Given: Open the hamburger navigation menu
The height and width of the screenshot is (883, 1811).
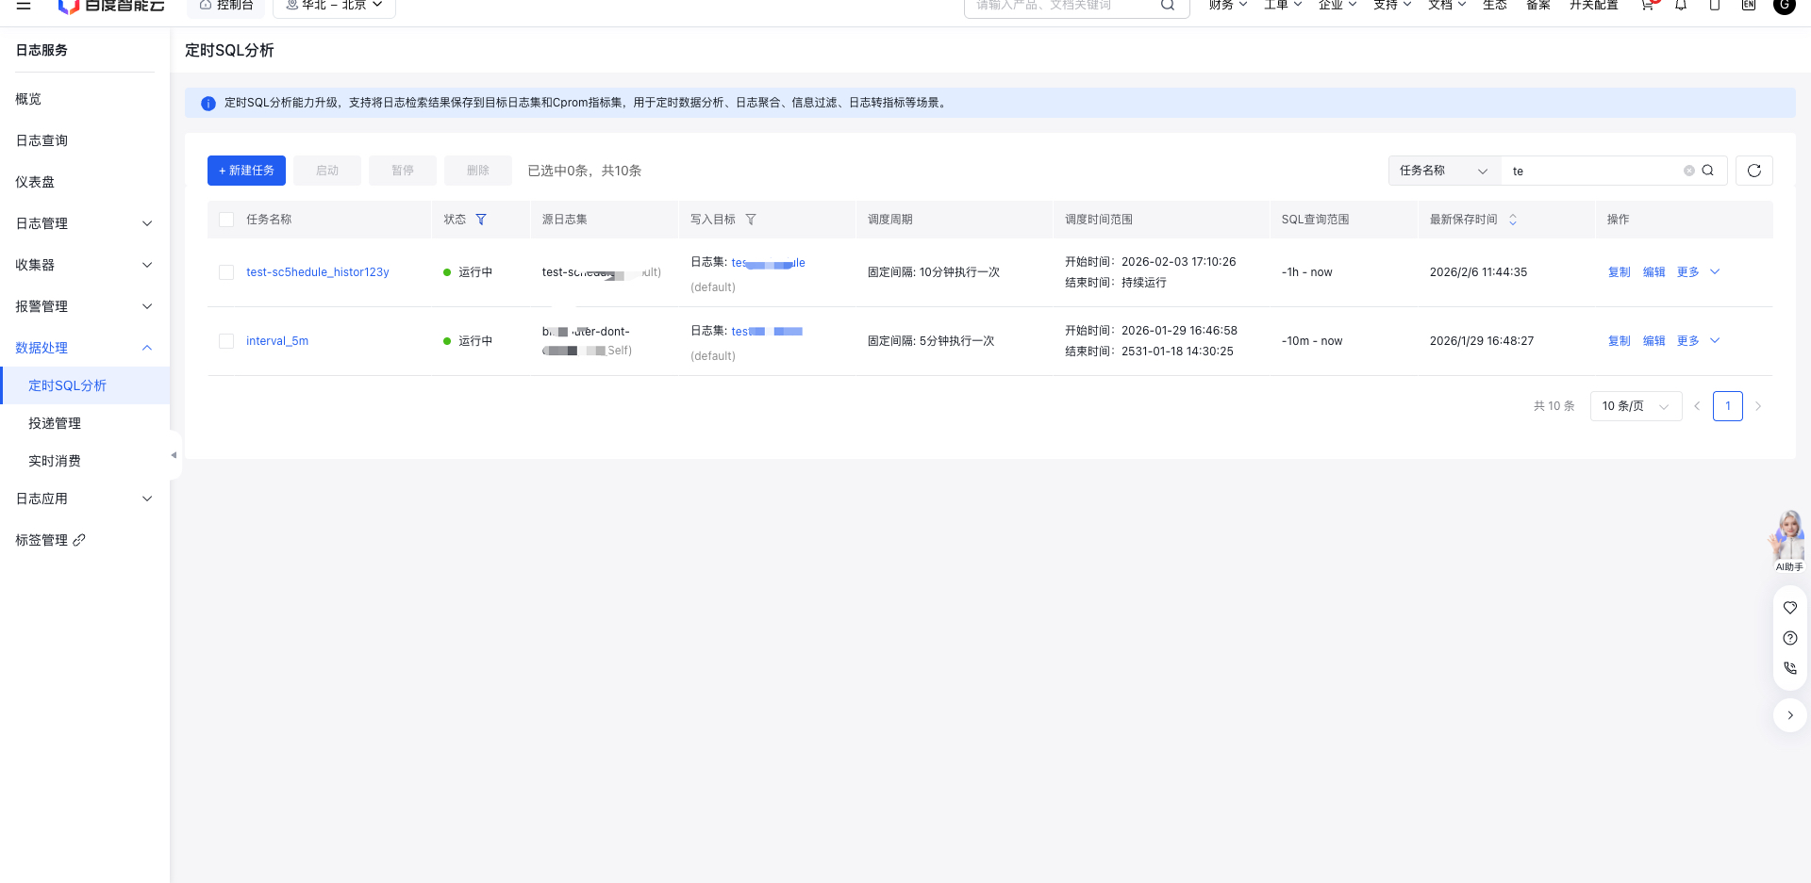Looking at the screenshot, I should pos(24,5).
